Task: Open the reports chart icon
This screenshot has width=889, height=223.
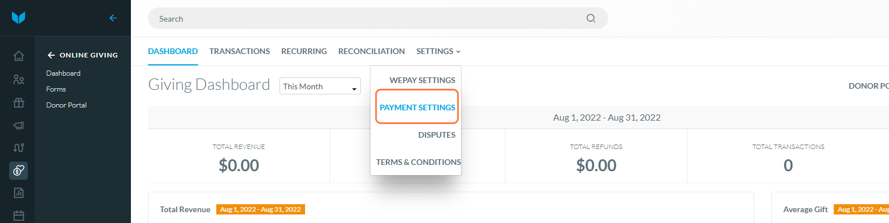Action: tap(19, 193)
